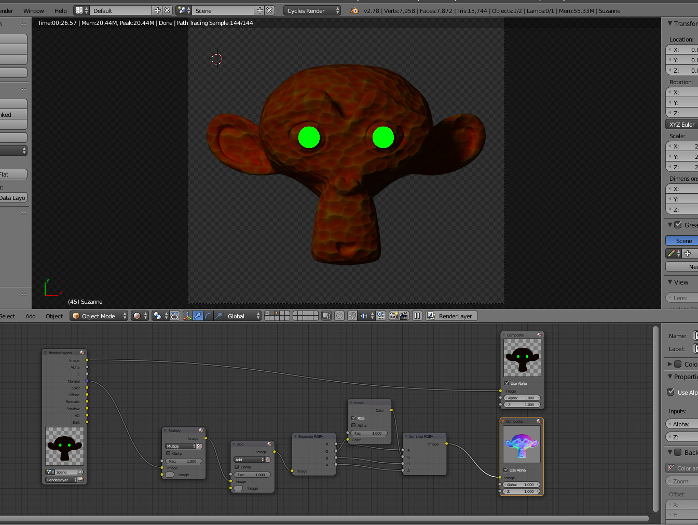This screenshot has height=525, width=698.
Task: Click the OpenGL render image camera icon
Action: tap(393, 316)
